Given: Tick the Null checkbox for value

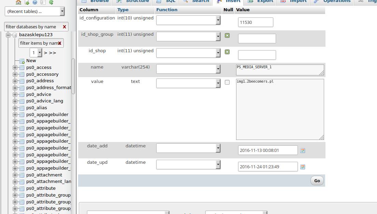Looking at the screenshot, I should pyautogui.click(x=227, y=82).
